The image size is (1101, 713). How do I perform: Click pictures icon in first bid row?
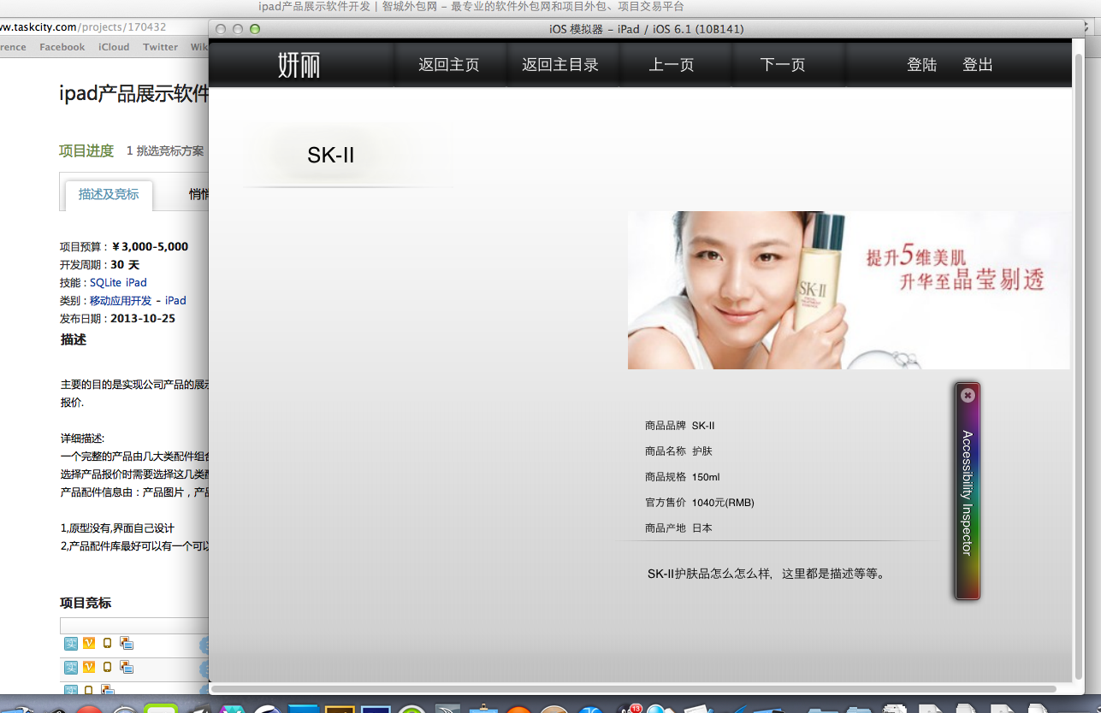(x=126, y=644)
